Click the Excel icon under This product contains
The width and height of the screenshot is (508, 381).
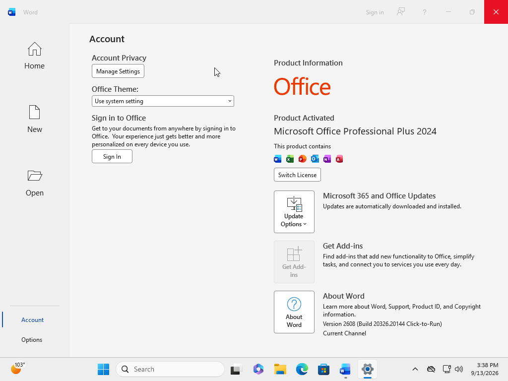(290, 159)
